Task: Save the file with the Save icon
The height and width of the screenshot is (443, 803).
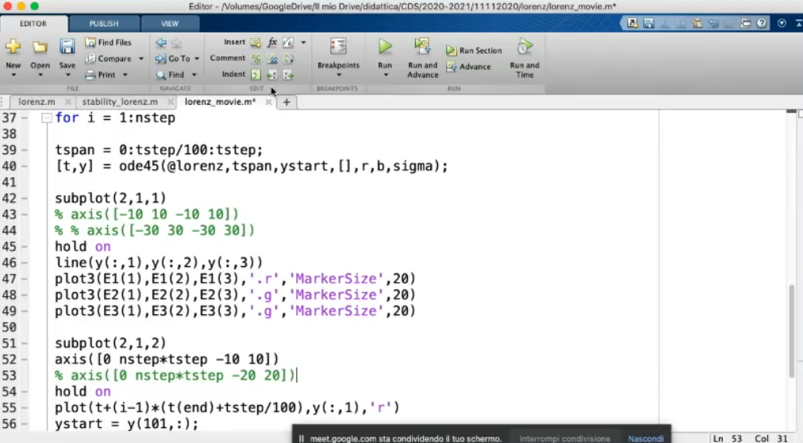Action: (67, 48)
